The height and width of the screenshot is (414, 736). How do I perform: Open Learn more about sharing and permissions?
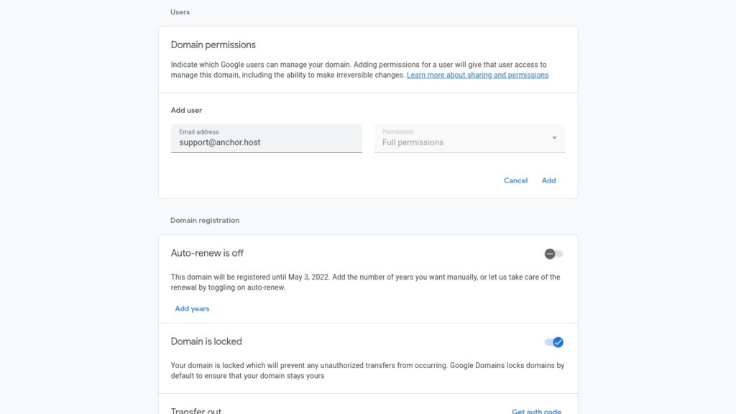477,75
